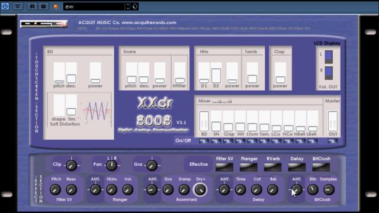Enable the RVerb effect button
The height and width of the screenshot is (213, 379).
point(272,167)
